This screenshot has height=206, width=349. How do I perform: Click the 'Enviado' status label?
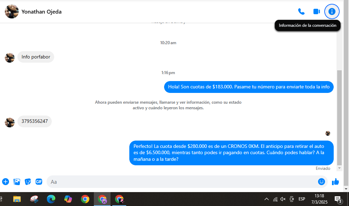pos(323,168)
